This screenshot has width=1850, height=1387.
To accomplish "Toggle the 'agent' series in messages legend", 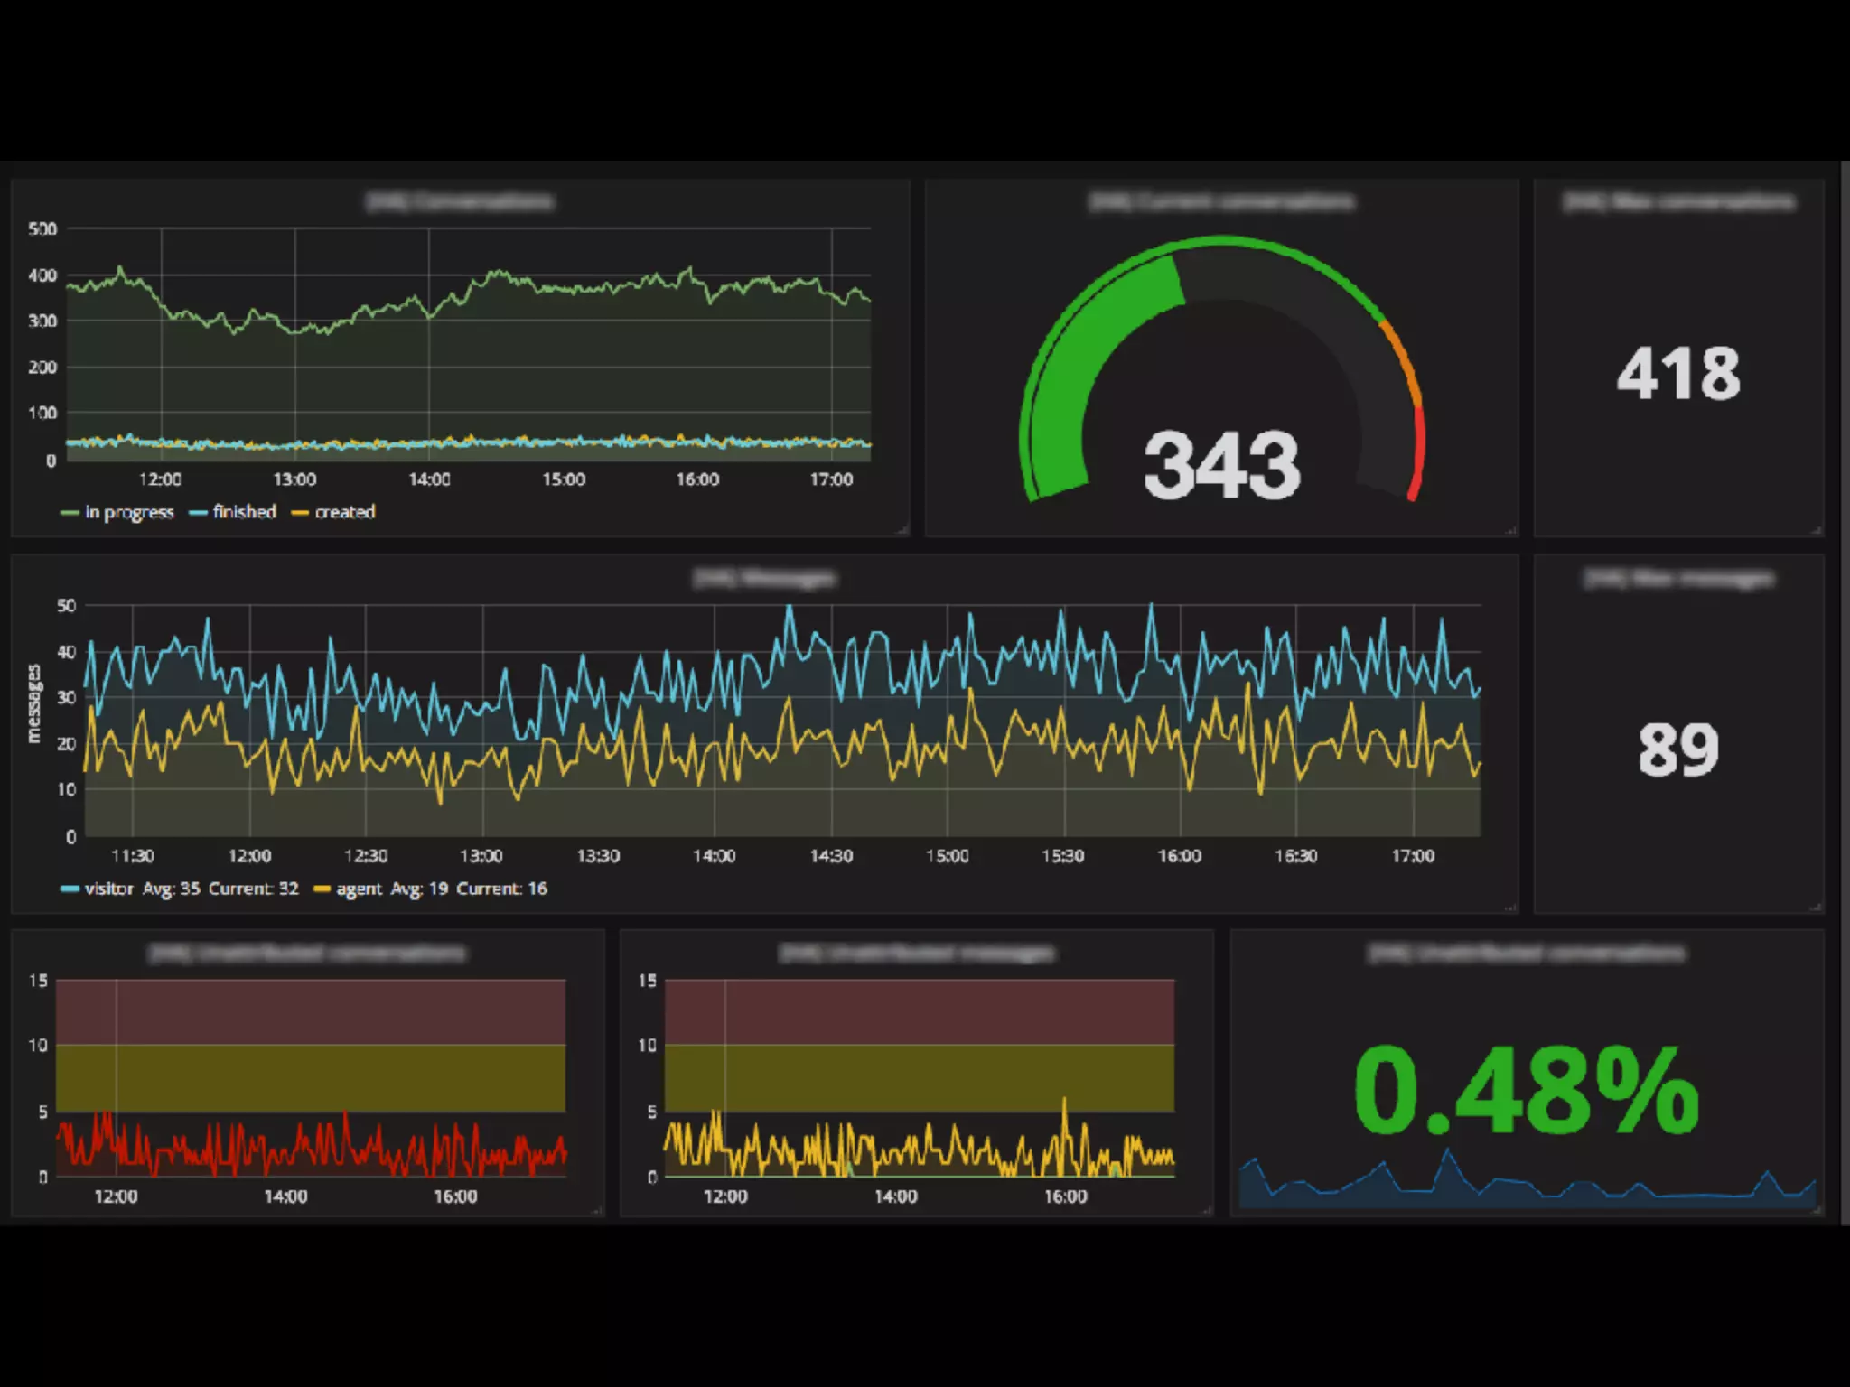I will click(359, 889).
